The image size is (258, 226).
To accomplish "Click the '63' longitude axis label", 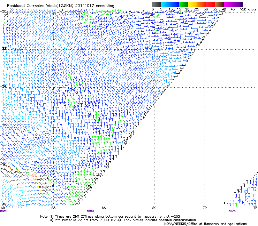I will point(53,208).
